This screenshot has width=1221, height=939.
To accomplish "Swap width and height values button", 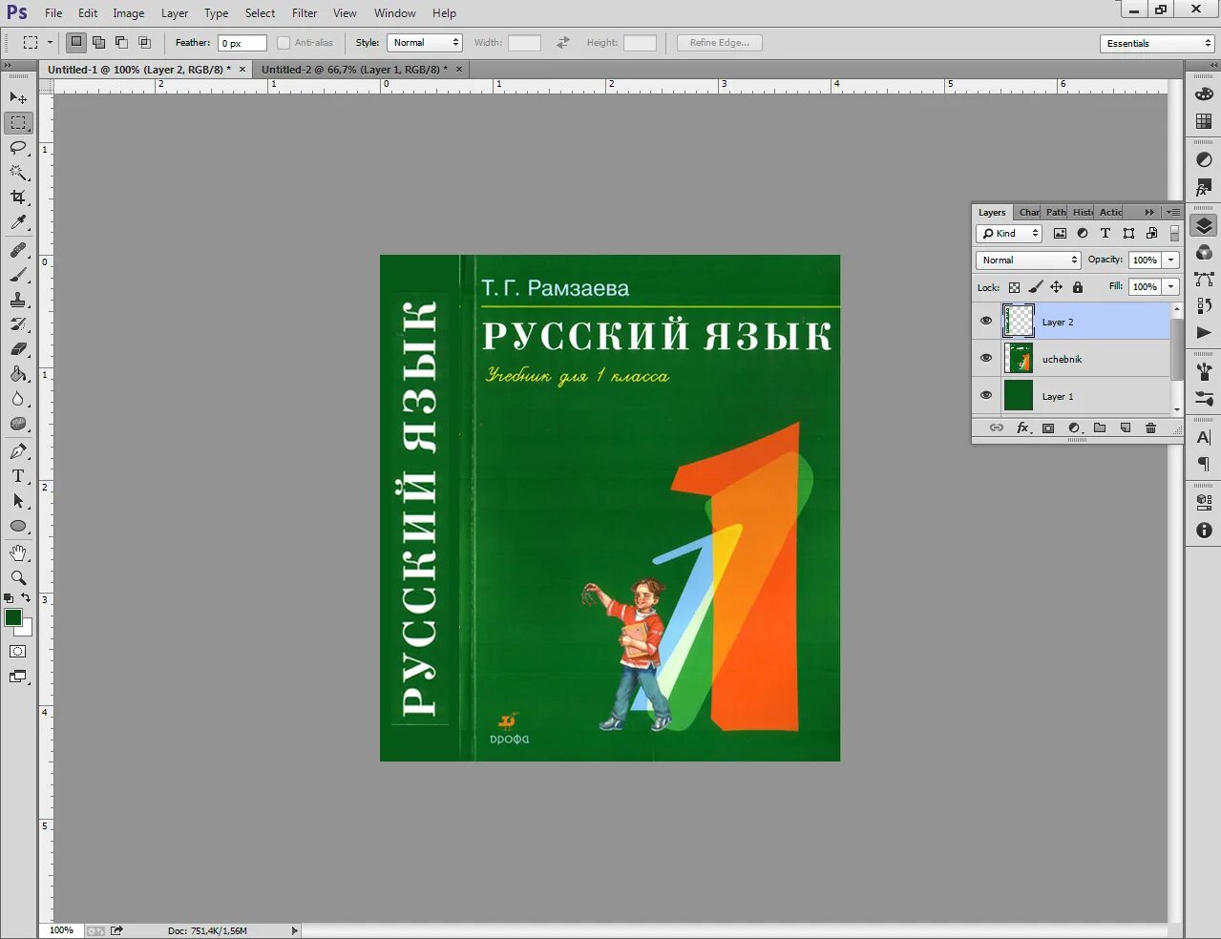I will point(563,43).
